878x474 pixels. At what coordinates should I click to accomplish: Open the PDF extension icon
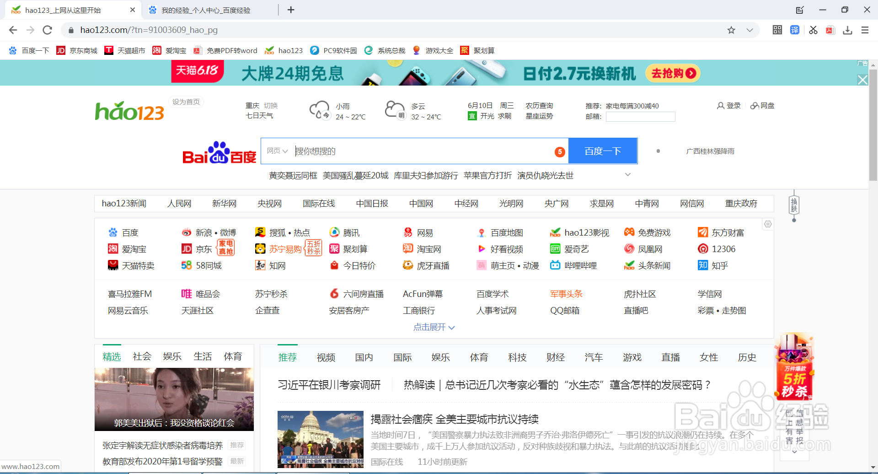point(830,30)
